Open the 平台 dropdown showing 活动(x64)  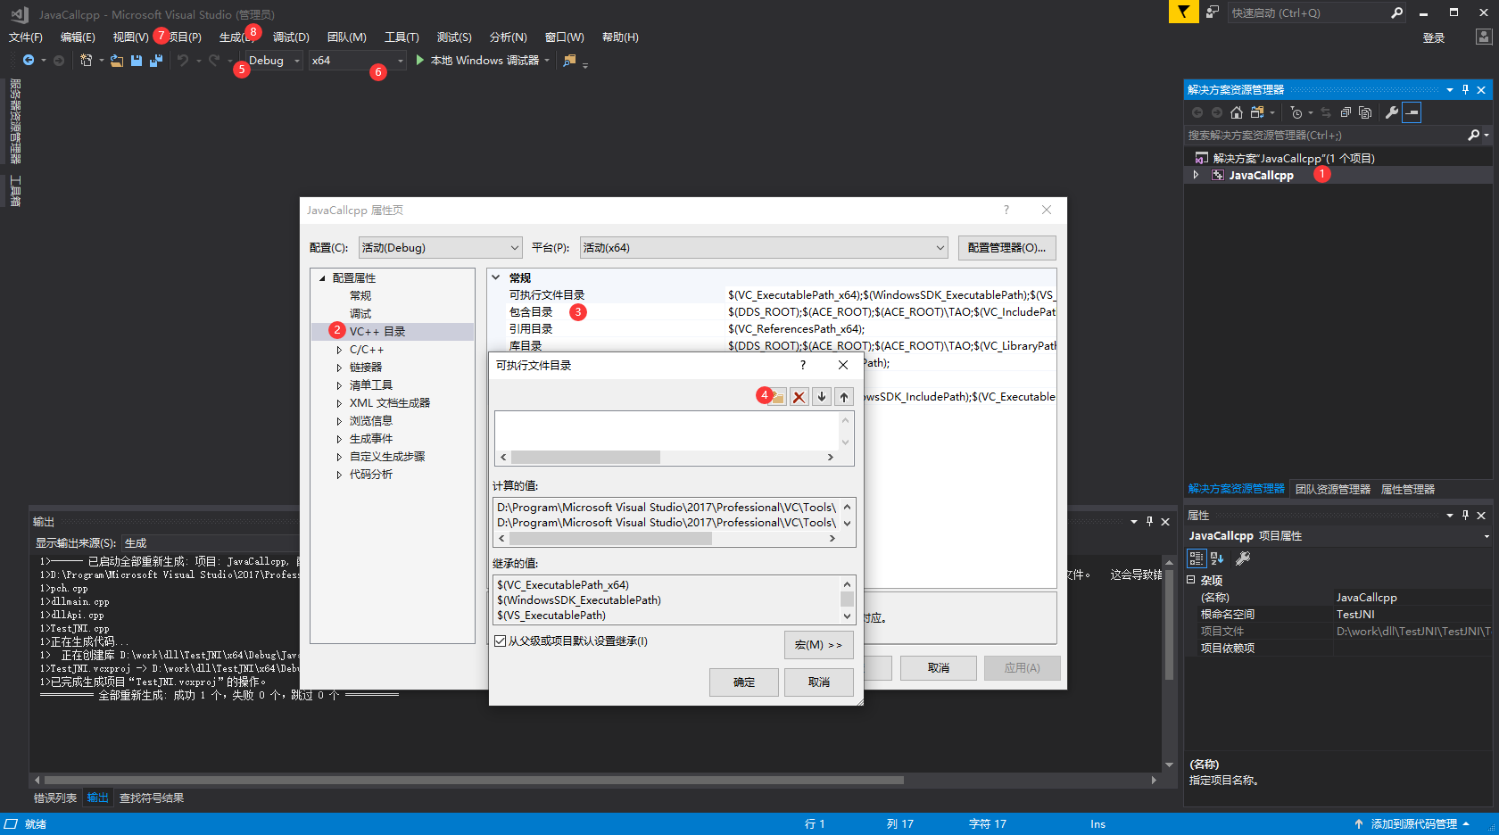(x=763, y=247)
